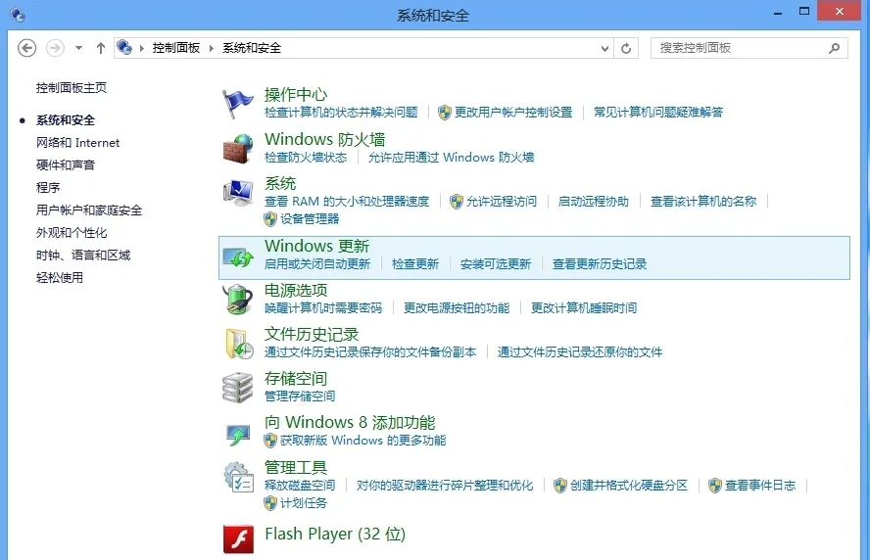Click shield icon beside 更改用户帐户控制设置
The height and width of the screenshot is (560, 870).
click(x=445, y=113)
